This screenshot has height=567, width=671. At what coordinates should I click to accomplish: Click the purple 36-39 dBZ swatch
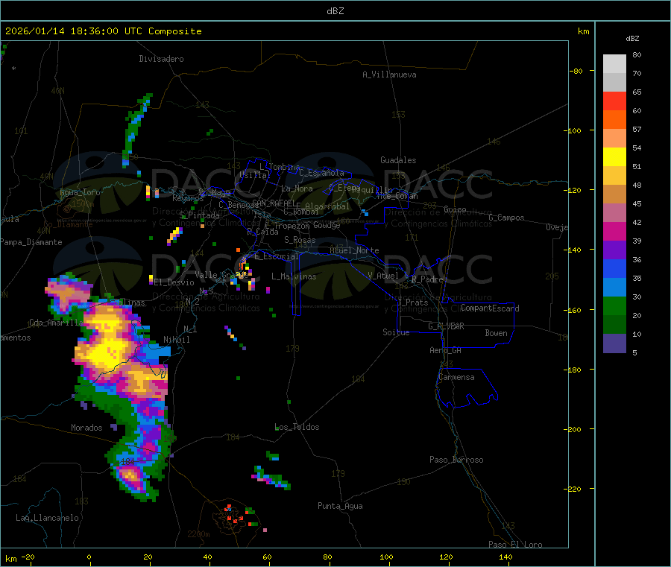(x=614, y=250)
